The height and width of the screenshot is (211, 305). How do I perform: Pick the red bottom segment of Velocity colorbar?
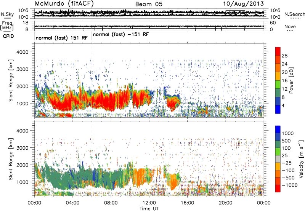point(278,189)
